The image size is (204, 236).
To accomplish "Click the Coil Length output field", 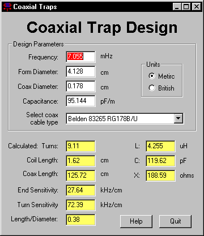I will (81, 161).
